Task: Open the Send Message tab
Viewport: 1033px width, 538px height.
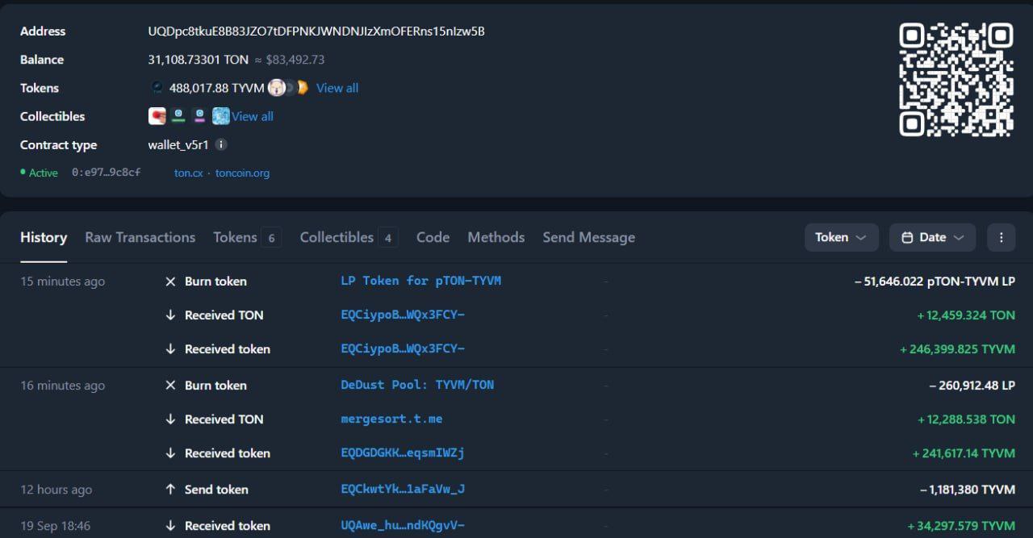Action: point(588,237)
